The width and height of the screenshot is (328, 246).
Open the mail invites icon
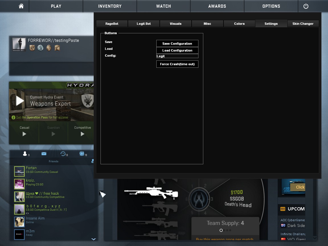pos(44,154)
